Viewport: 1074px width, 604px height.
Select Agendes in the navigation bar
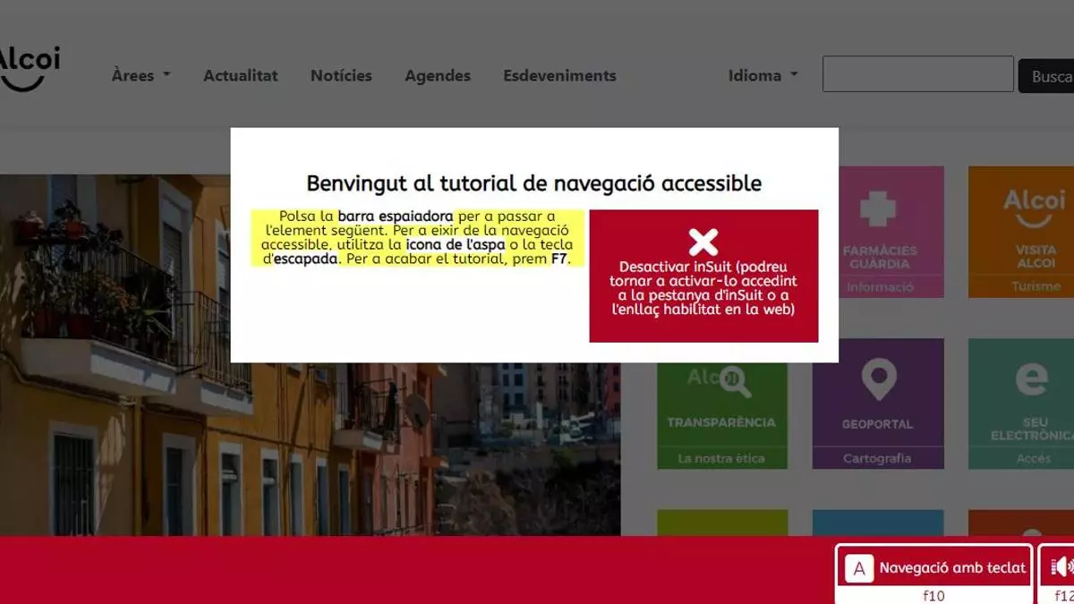pos(438,76)
